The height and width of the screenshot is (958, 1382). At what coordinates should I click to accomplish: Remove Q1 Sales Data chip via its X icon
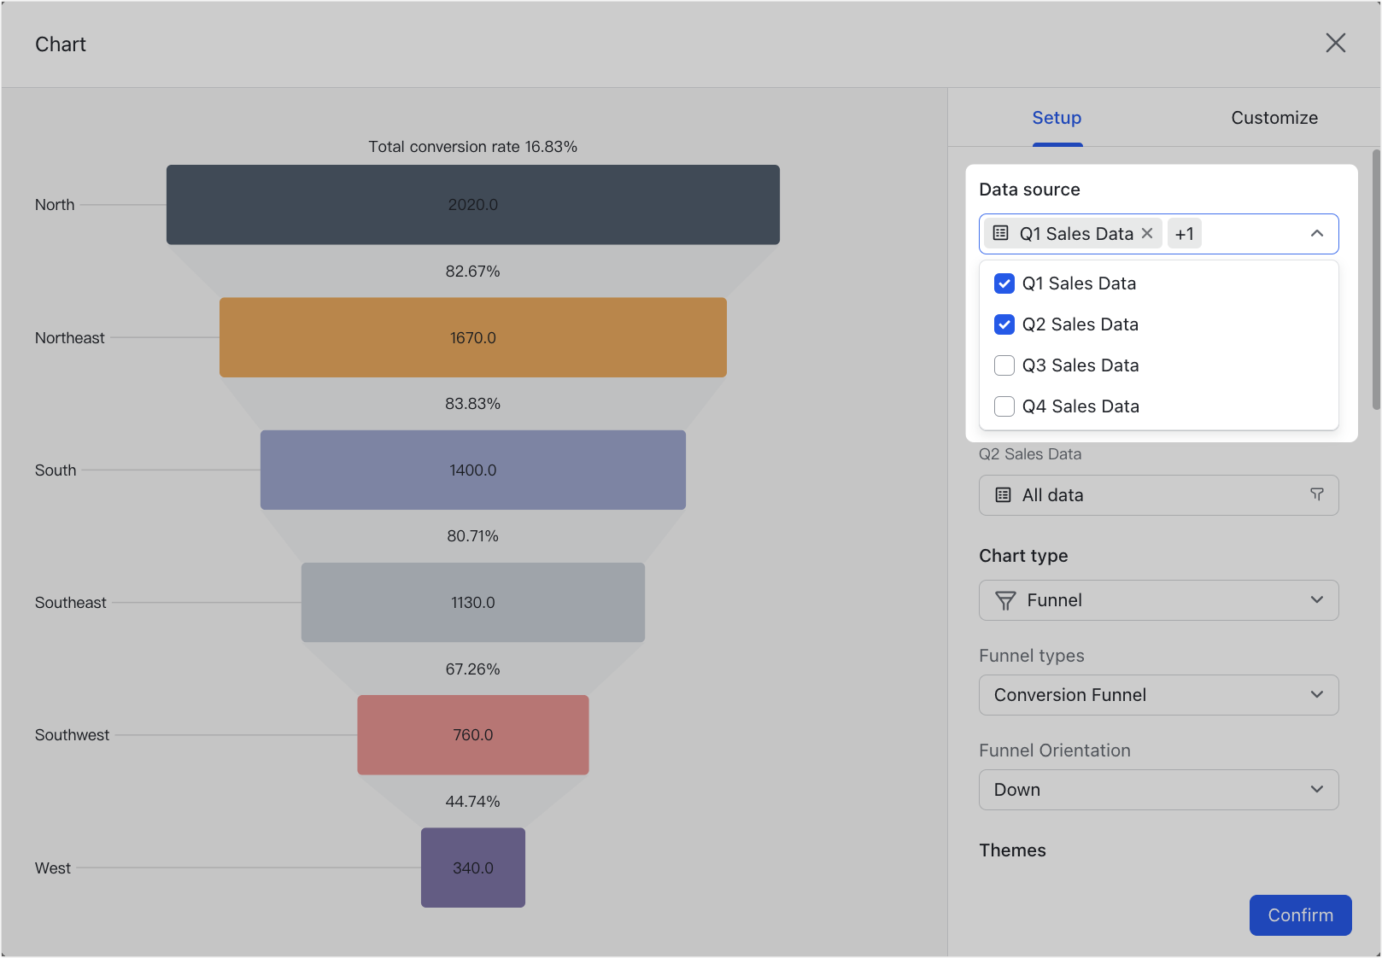(x=1147, y=233)
